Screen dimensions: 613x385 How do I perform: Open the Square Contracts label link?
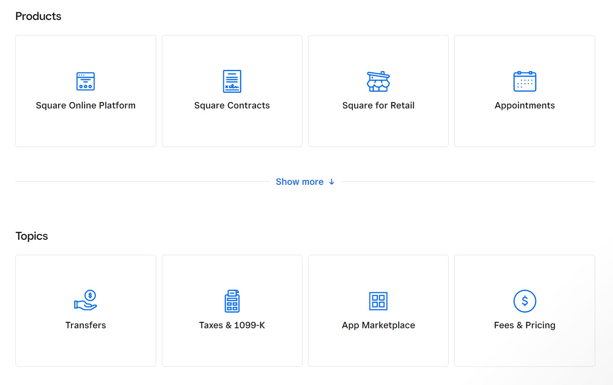[232, 106]
